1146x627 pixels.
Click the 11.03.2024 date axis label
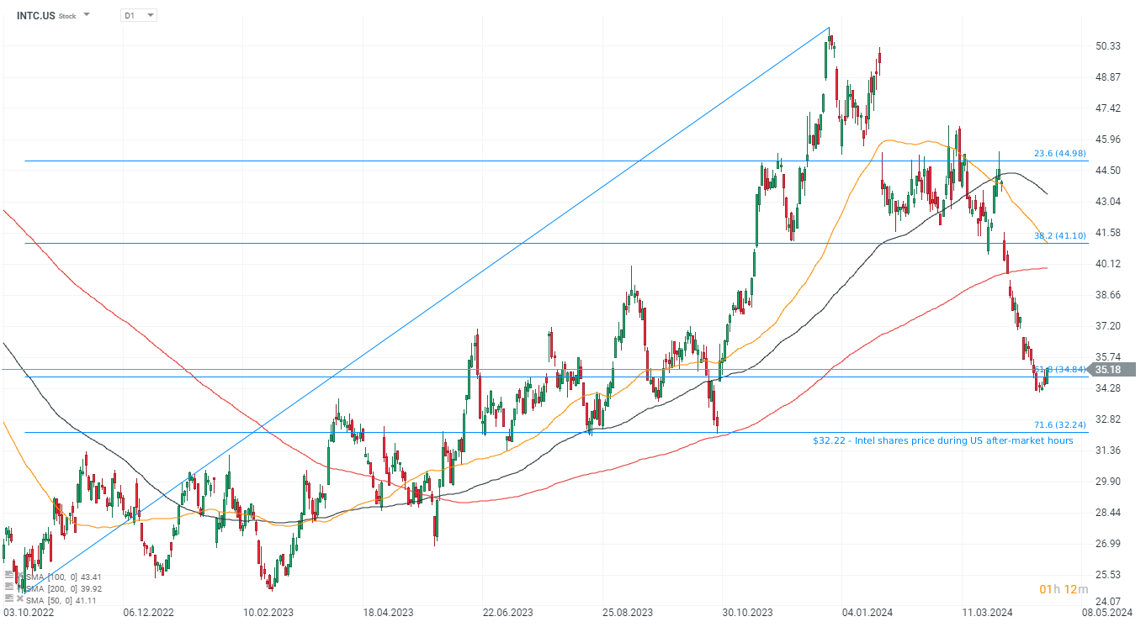(988, 612)
